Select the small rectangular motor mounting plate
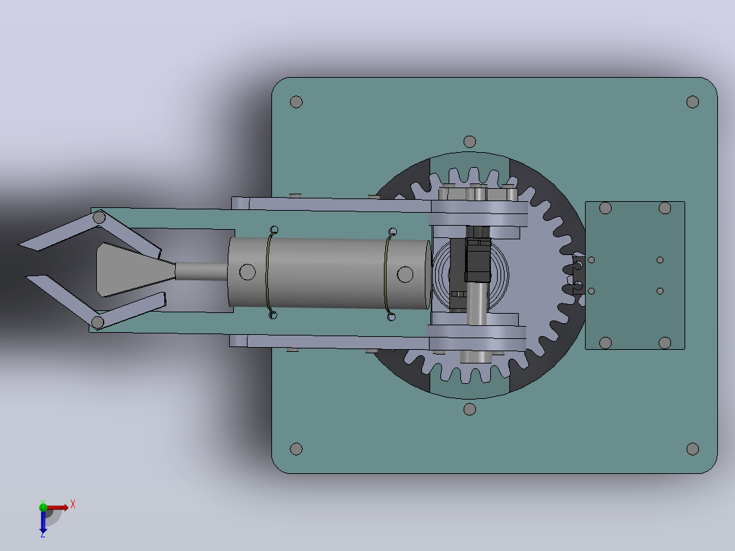 [635, 275]
